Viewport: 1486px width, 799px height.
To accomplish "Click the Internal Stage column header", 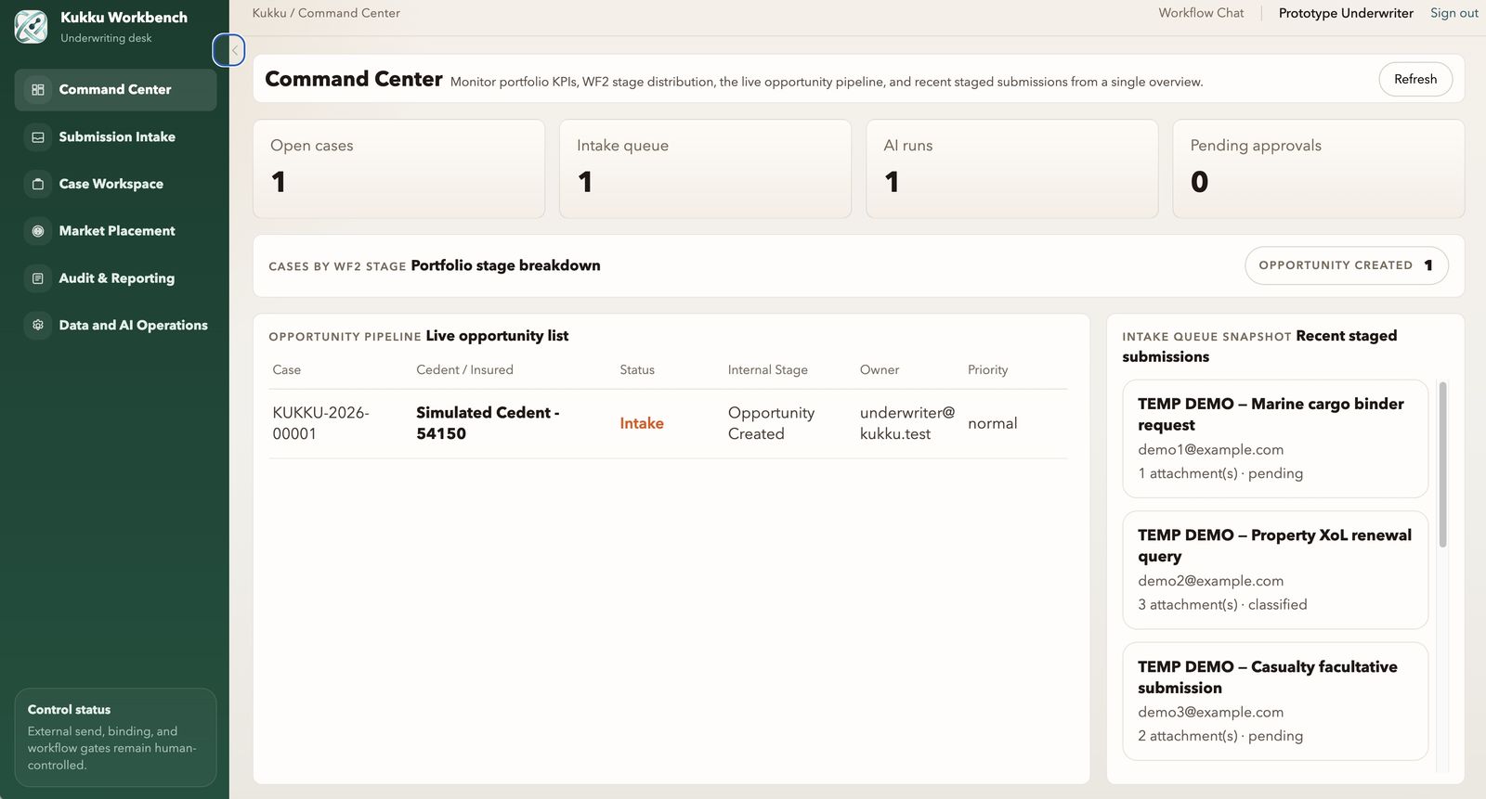I will (767, 369).
